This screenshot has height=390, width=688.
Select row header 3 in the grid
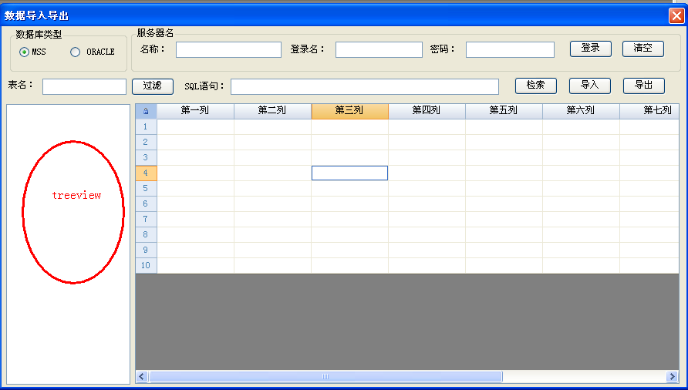(x=146, y=157)
